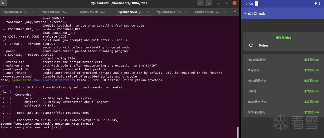The image size is (324, 138).
Task: Minimize the terminal window
Action: (x=218, y=3)
